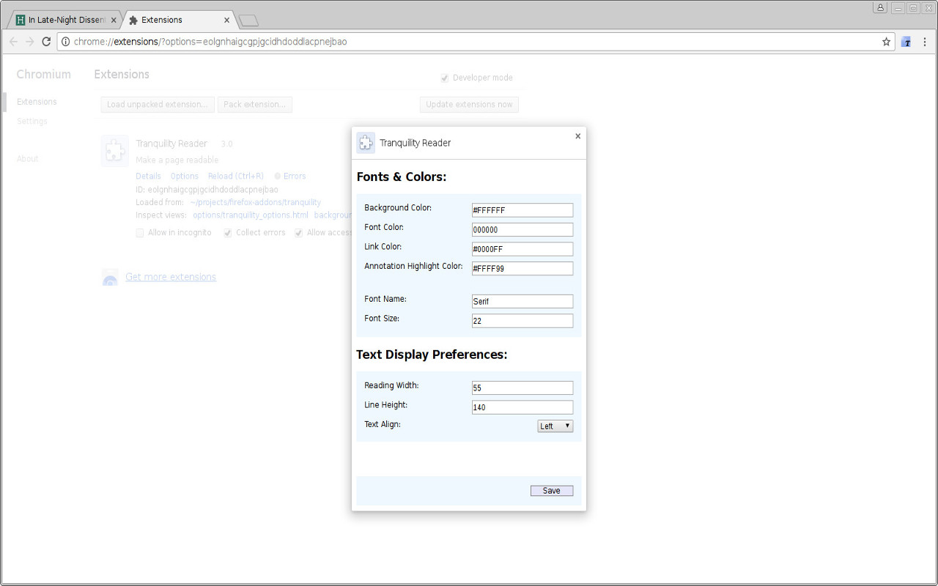The width and height of the screenshot is (938, 586).
Task: Click the Fonts & Colors heading
Action: coord(402,177)
